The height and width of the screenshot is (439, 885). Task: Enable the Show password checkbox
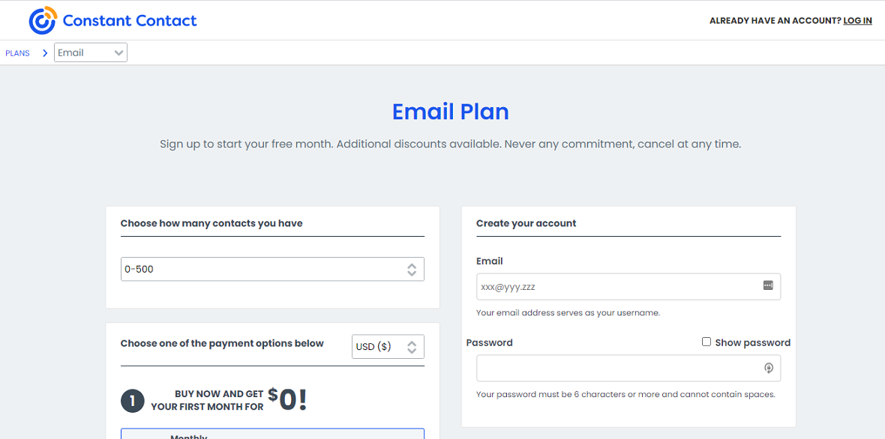[706, 341]
